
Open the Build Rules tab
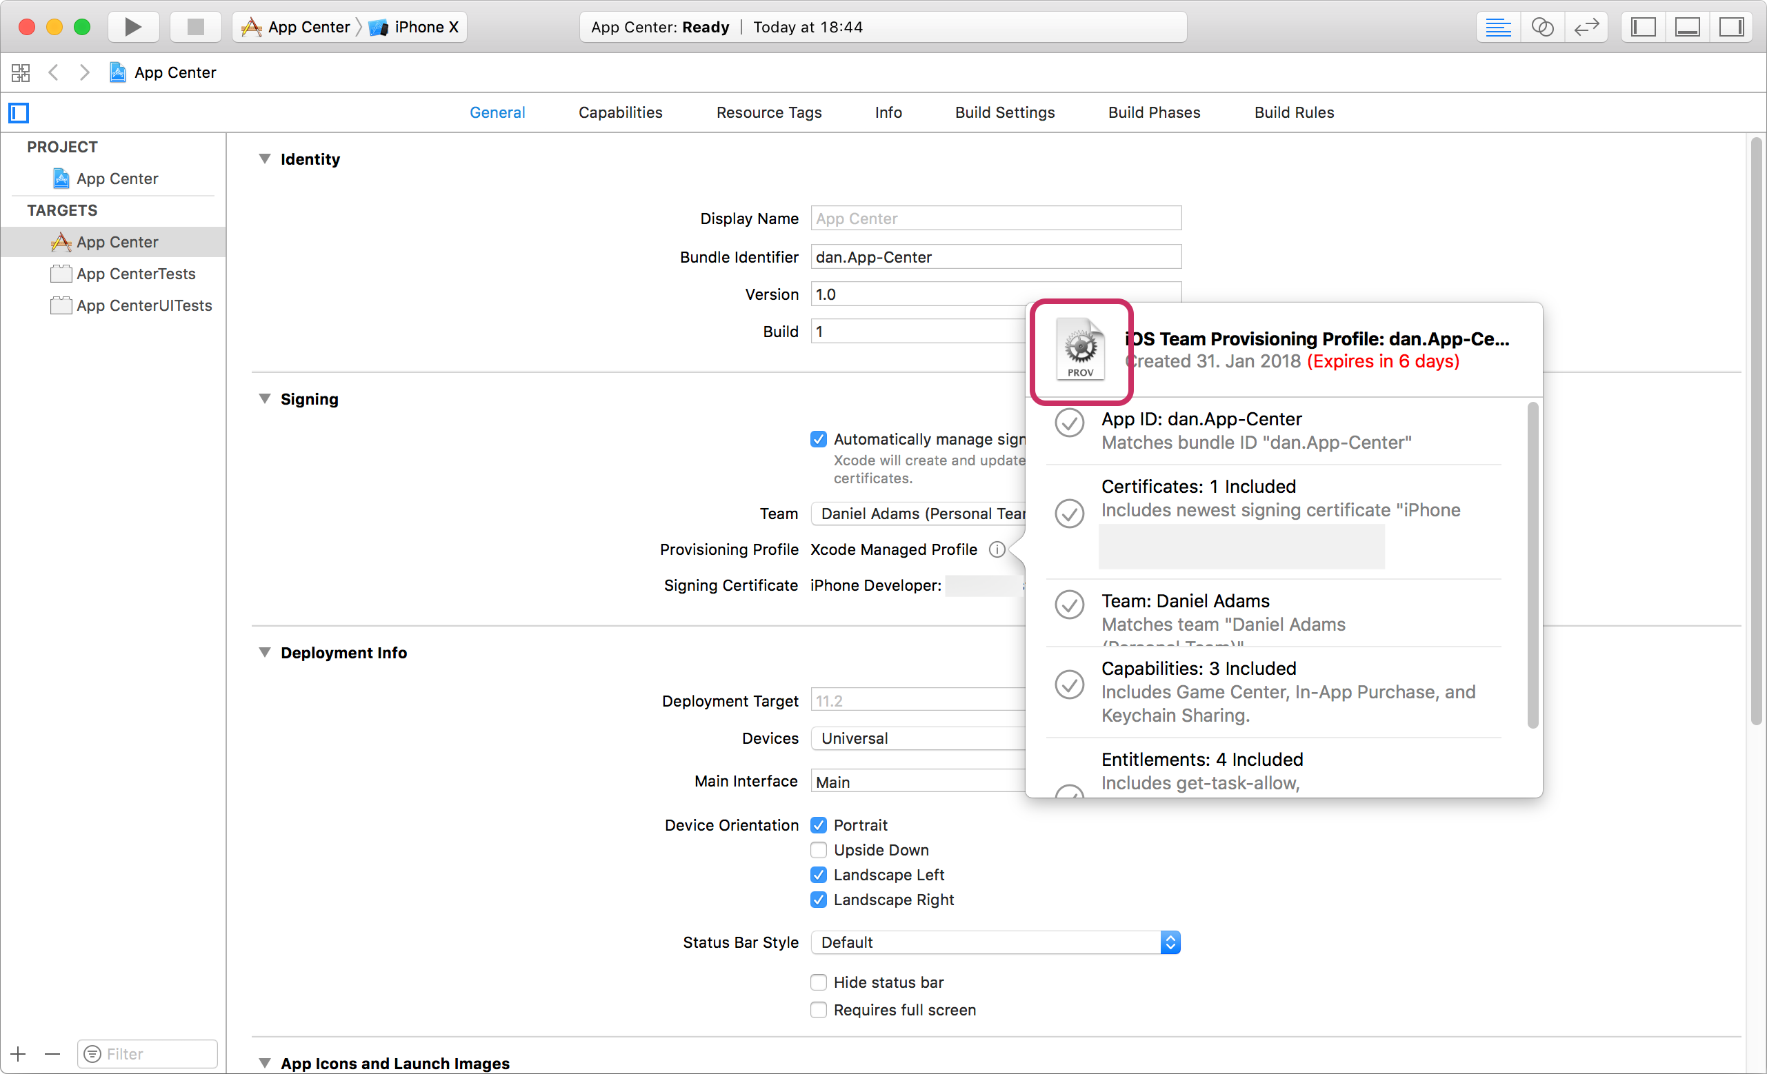click(x=1295, y=112)
